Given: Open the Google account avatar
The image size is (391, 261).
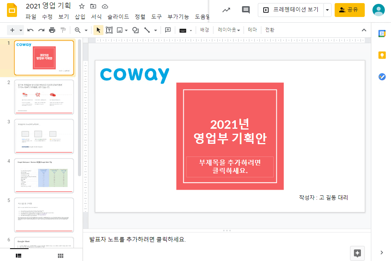Looking at the screenshot, I should (379, 10).
